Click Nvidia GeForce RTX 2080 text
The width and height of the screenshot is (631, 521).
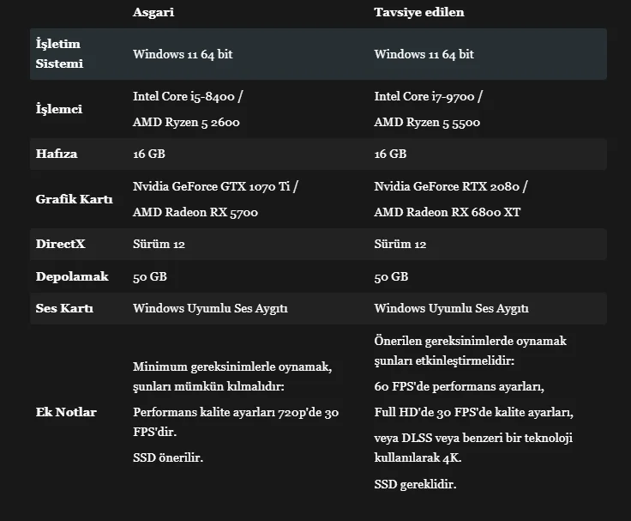447,186
